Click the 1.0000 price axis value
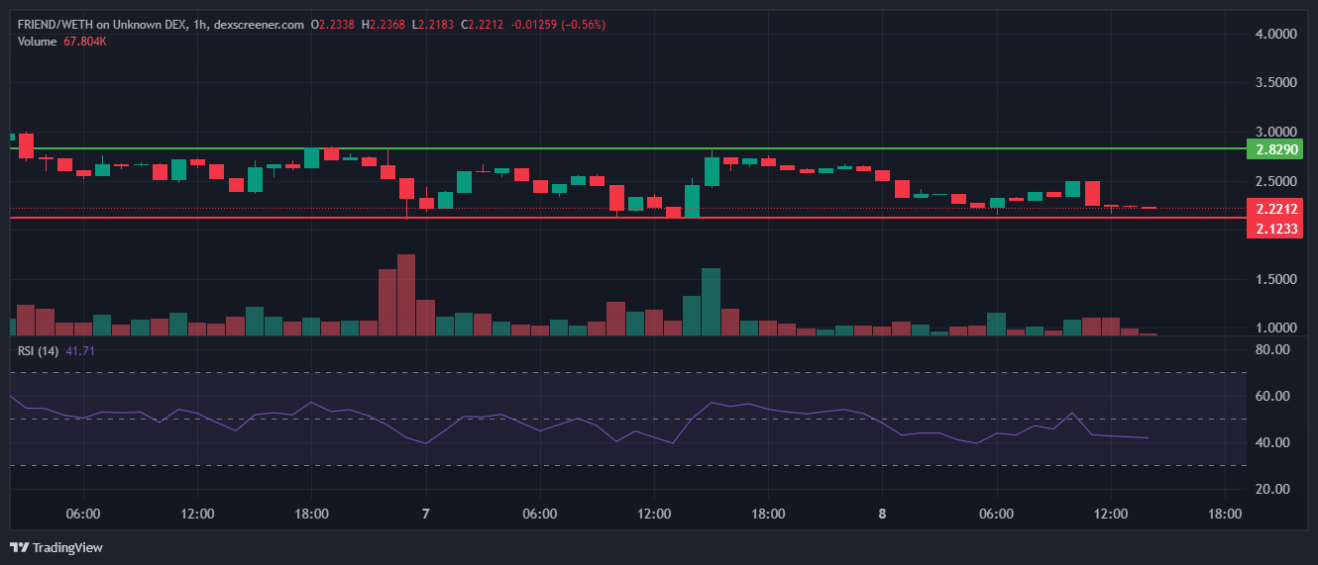Image resolution: width=1318 pixels, height=565 pixels. tap(1275, 329)
